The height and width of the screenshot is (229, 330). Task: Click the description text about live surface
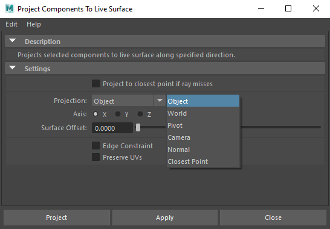[126, 55]
